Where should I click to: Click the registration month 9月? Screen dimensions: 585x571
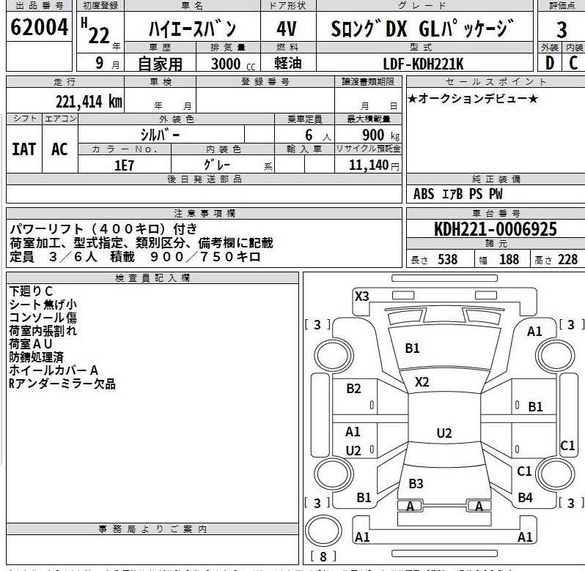(107, 62)
